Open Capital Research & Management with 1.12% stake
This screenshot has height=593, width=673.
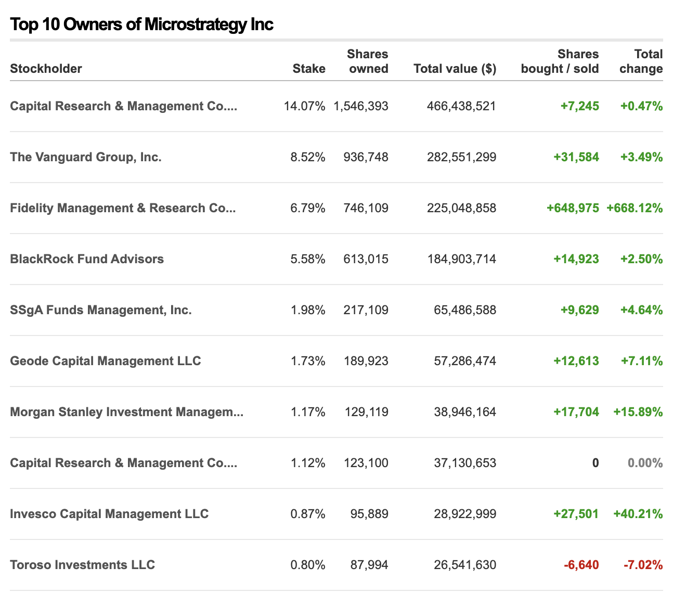[123, 463]
